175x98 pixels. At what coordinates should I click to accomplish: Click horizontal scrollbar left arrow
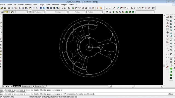tap(110, 86)
